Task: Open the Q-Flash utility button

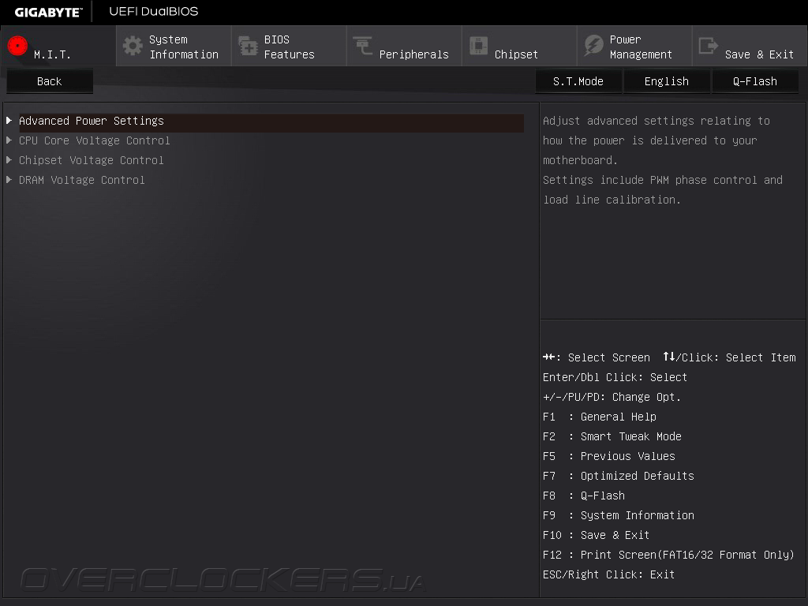Action: pos(755,81)
